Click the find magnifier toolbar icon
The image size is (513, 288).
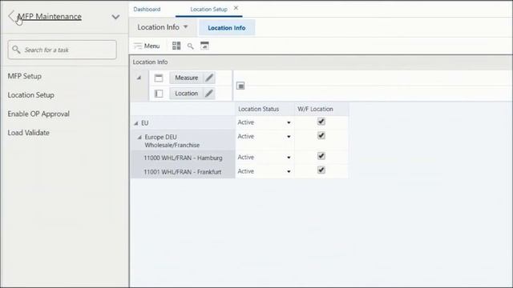pyautogui.click(x=191, y=46)
